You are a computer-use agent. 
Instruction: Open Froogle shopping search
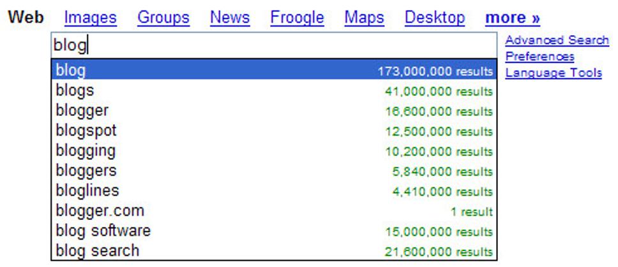(297, 18)
